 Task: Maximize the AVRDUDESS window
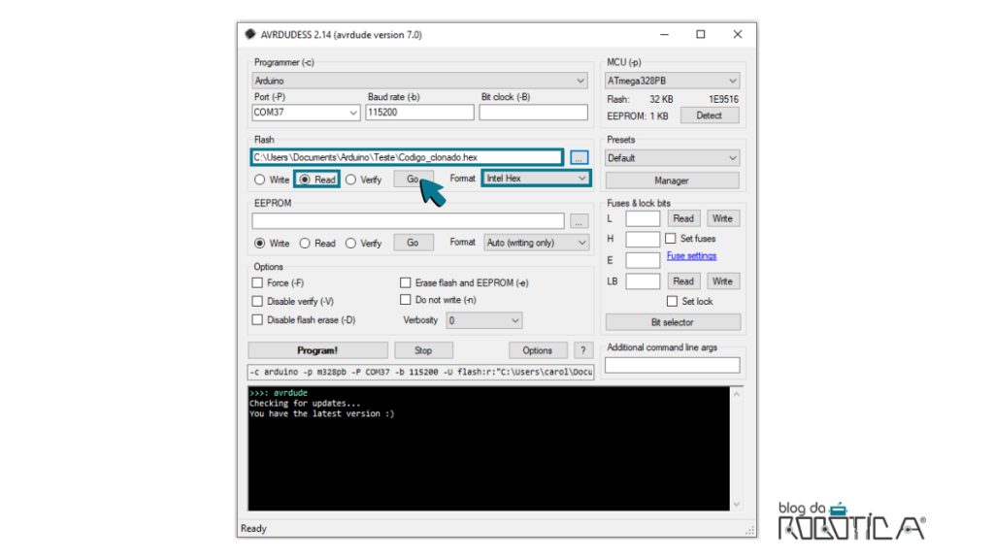(701, 34)
